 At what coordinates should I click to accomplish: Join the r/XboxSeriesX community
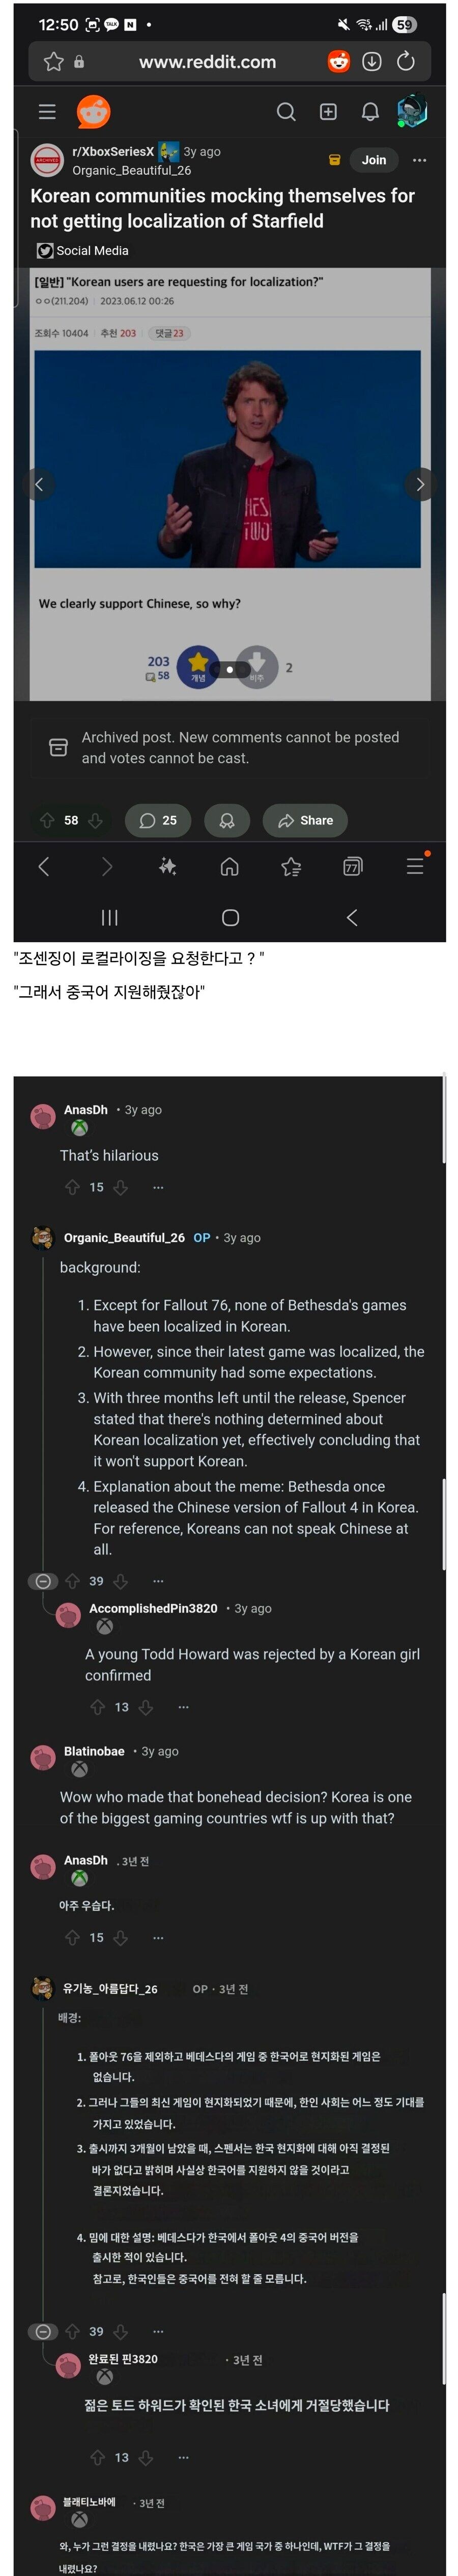[x=373, y=160]
